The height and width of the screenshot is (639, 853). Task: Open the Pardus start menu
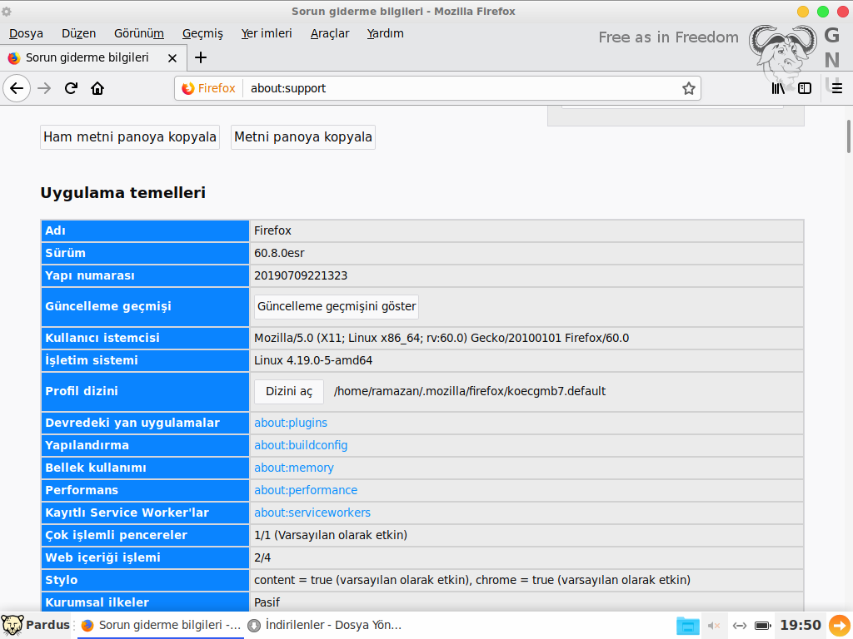point(35,625)
